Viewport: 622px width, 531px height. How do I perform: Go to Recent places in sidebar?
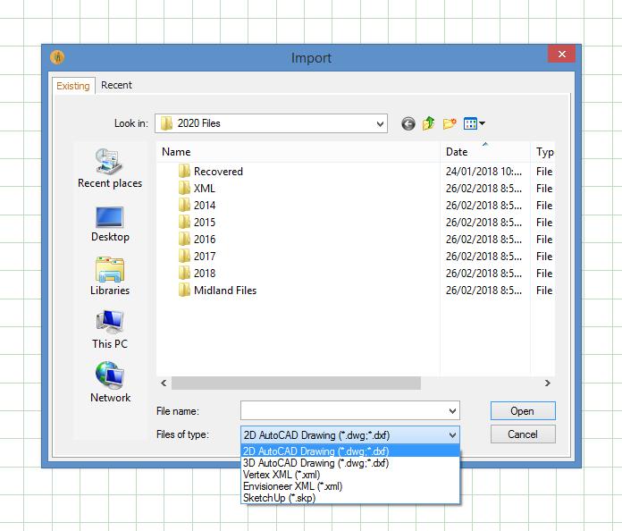coord(110,169)
